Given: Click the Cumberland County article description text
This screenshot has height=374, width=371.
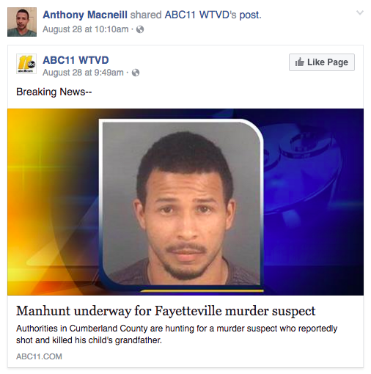Looking at the screenshot, I should click(177, 334).
